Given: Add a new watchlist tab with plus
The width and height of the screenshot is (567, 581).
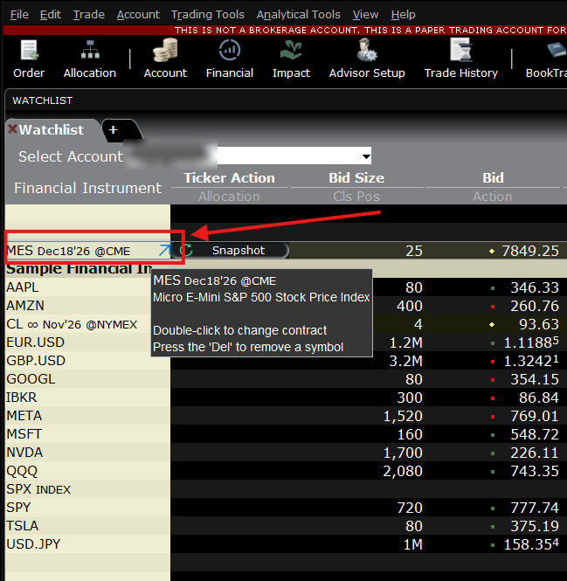Looking at the screenshot, I should point(114,129).
